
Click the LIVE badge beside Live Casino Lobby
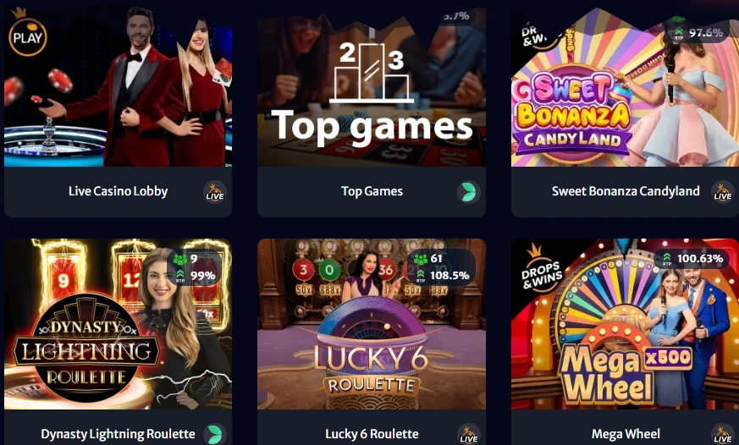click(215, 192)
